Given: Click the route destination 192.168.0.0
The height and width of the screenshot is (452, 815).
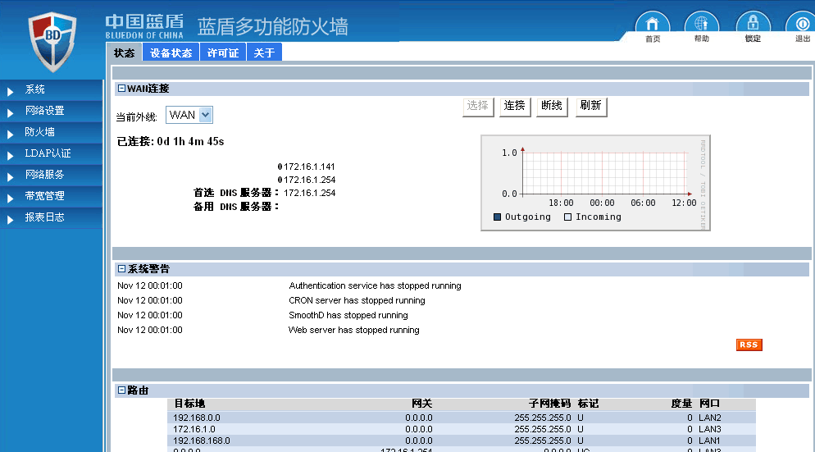Looking at the screenshot, I should click(197, 418).
